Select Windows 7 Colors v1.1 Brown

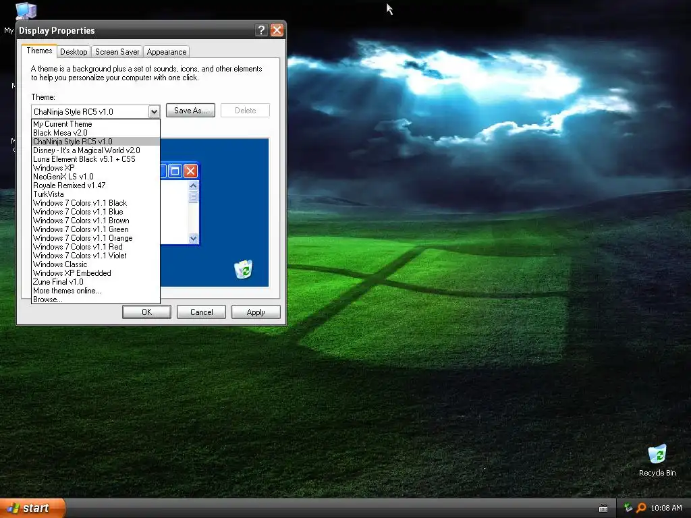[x=96, y=221]
